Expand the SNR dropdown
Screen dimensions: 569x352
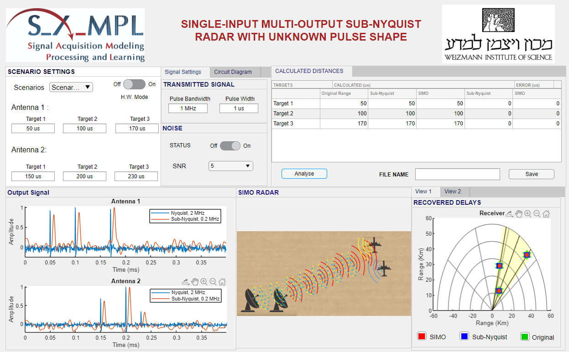coord(230,166)
